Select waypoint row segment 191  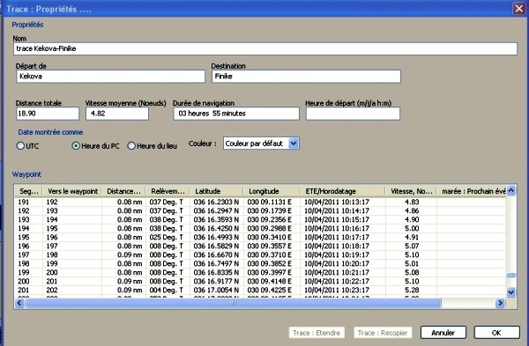pyautogui.click(x=260, y=202)
